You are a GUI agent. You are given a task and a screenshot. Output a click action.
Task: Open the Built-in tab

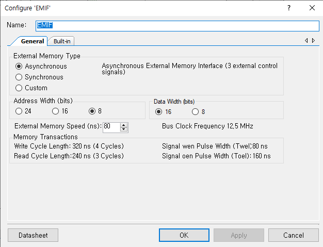pos(62,41)
